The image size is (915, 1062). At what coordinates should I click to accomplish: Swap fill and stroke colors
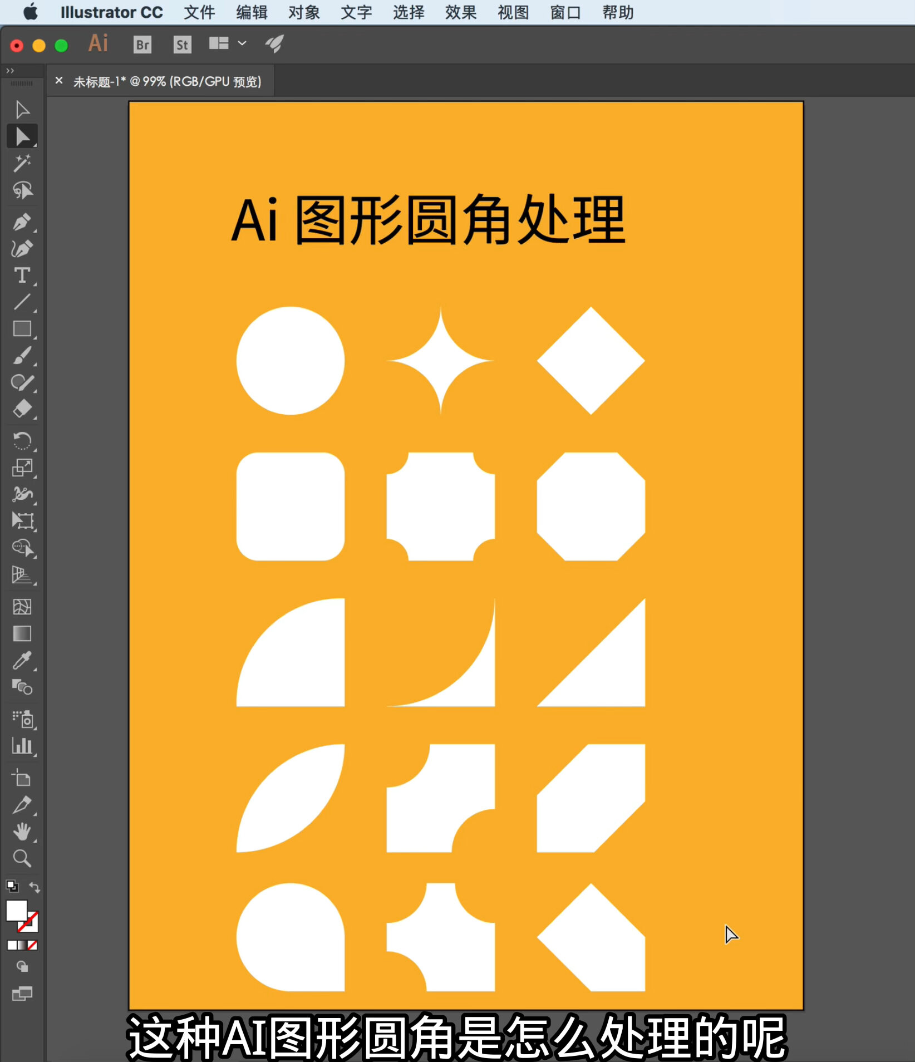(x=35, y=887)
